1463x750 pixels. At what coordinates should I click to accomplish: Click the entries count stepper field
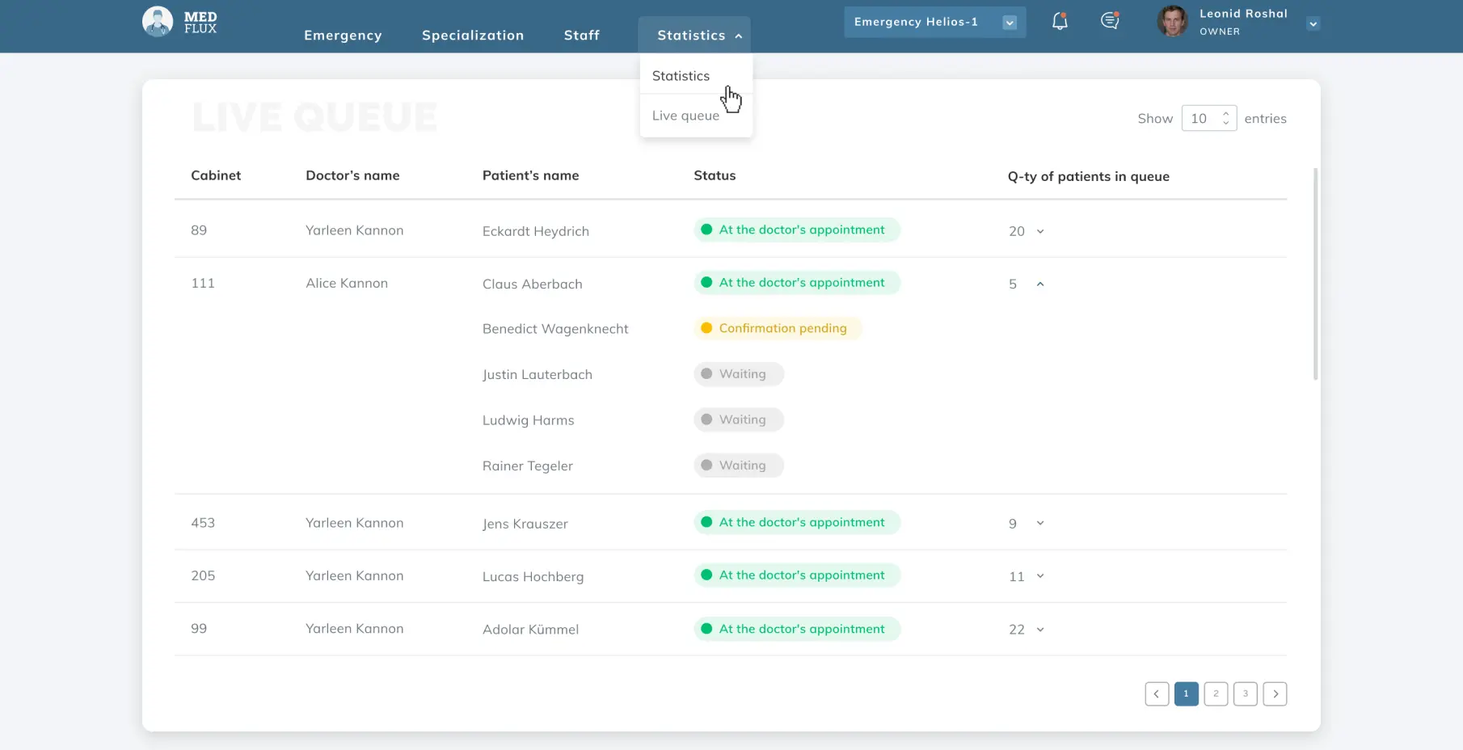pyautogui.click(x=1208, y=119)
